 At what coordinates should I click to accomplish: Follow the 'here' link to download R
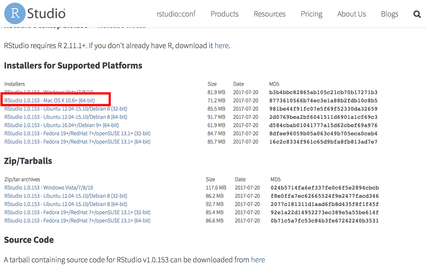(222, 45)
